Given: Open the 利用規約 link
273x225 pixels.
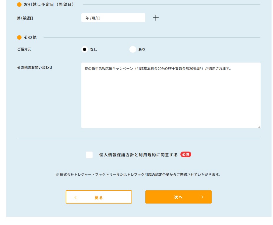Looking at the screenshot, I should tap(147, 155).
